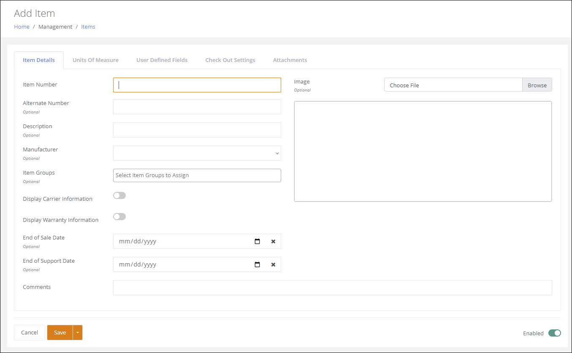Viewport: 572px width, 353px height.
Task: Expand the Manufacturer dropdown
Action: [x=197, y=153]
